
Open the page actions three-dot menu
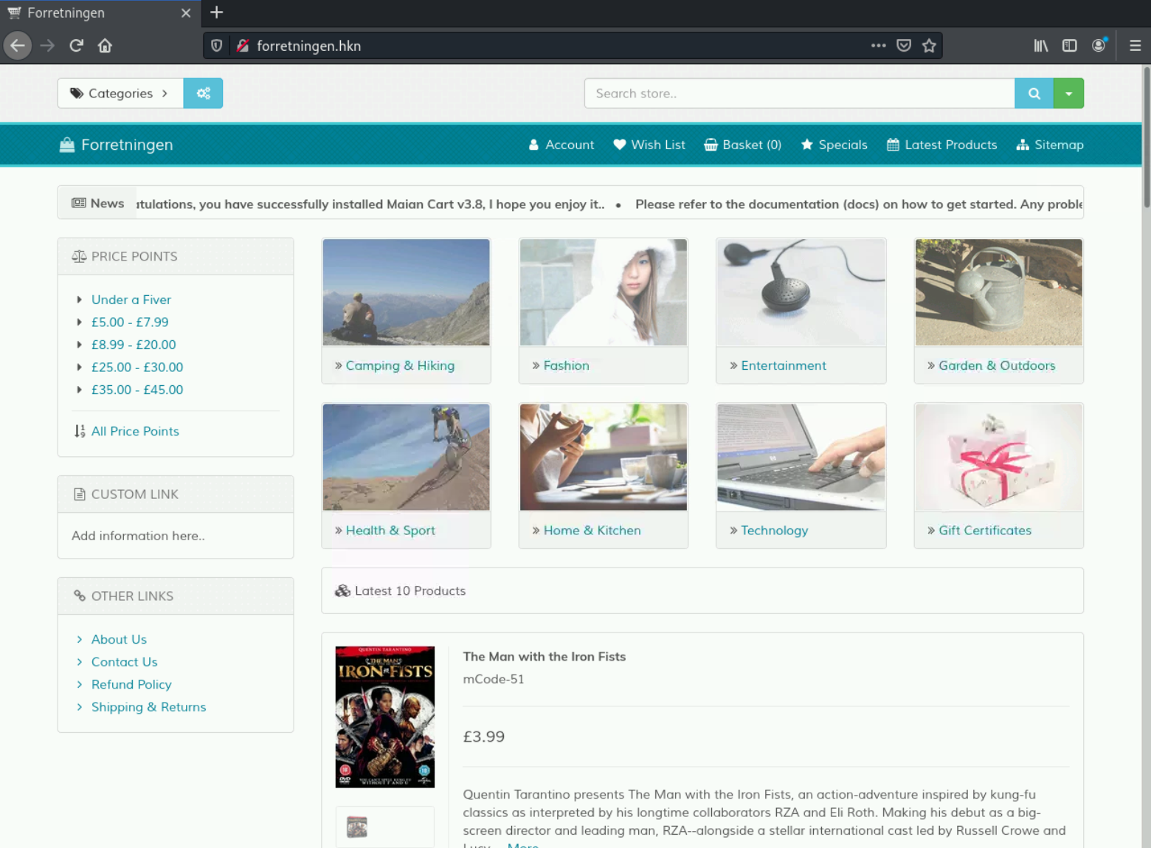878,46
